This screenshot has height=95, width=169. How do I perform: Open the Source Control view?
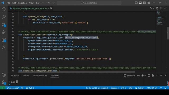pyautogui.click(x=4, y=25)
